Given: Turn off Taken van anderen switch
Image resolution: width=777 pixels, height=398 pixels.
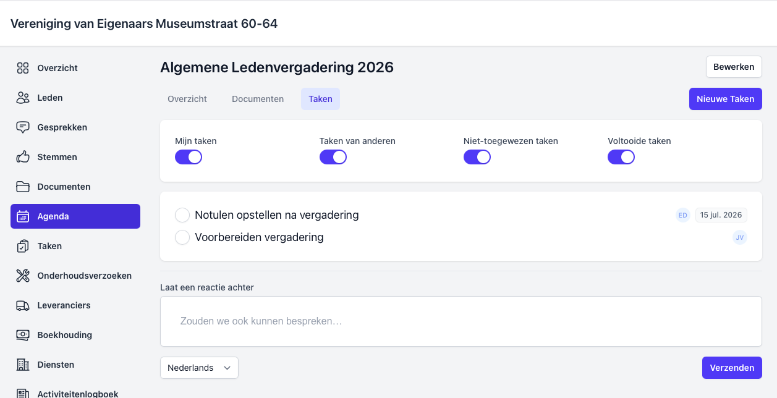Looking at the screenshot, I should tap(333, 157).
